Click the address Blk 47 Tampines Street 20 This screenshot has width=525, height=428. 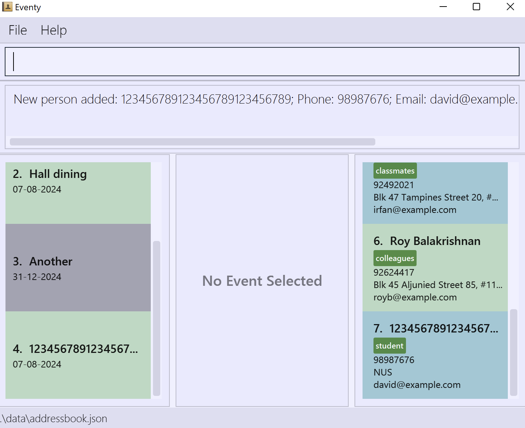pyautogui.click(x=436, y=198)
